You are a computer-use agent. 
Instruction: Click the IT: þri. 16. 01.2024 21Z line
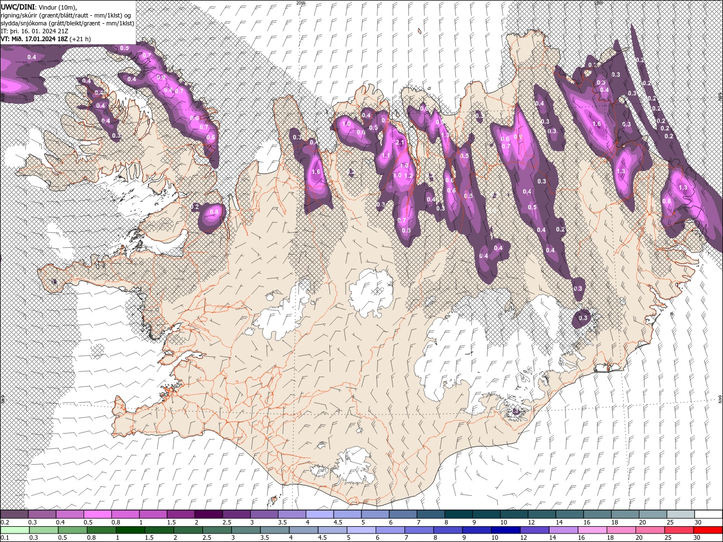point(35,31)
